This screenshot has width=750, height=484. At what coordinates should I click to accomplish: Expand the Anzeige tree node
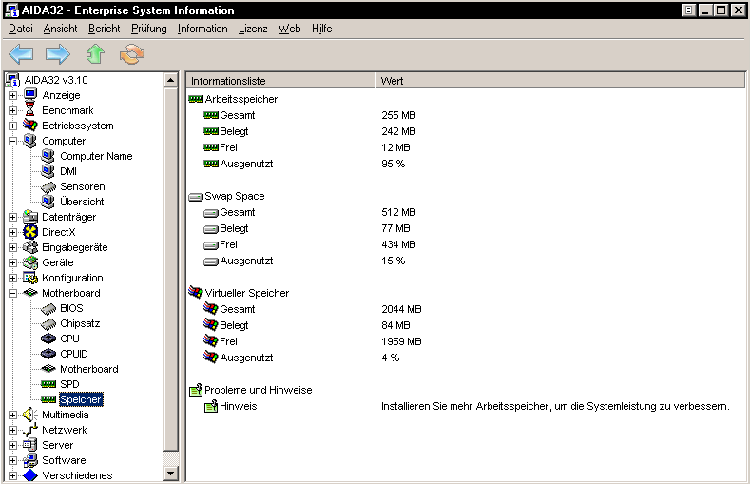coord(13,95)
